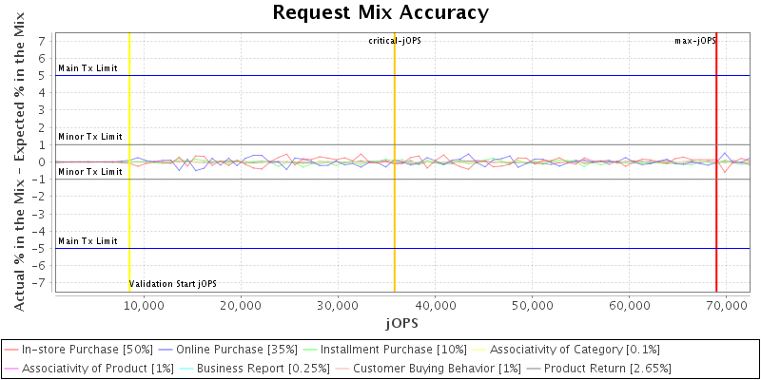
Task: Click the jOPS x-axis title
Action: (400, 324)
